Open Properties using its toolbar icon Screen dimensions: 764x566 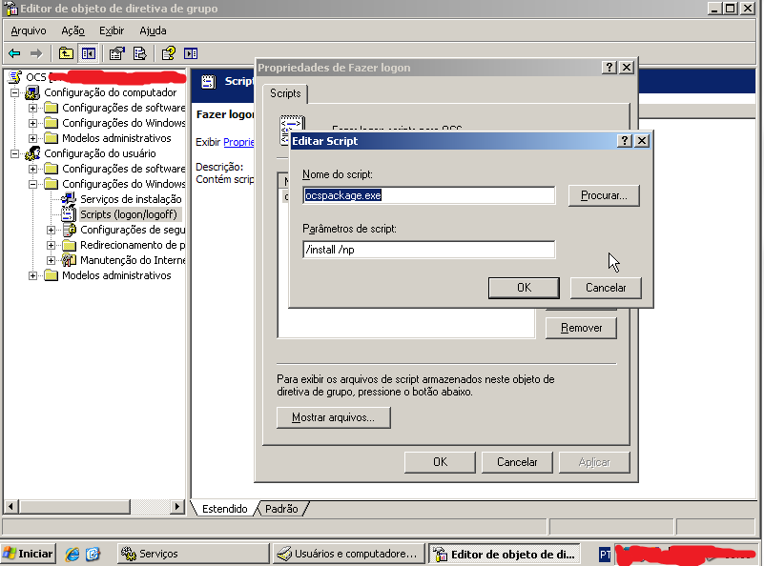(x=114, y=52)
